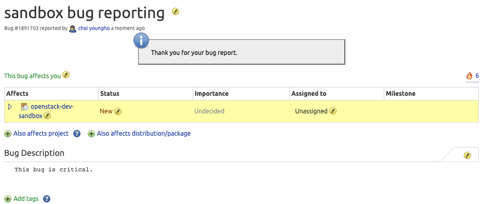Click the 'Thank you for your bug report.' message
This screenshot has width=497, height=204.
pos(194,53)
